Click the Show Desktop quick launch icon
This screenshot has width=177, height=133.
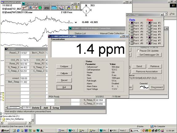(x=14, y=131)
